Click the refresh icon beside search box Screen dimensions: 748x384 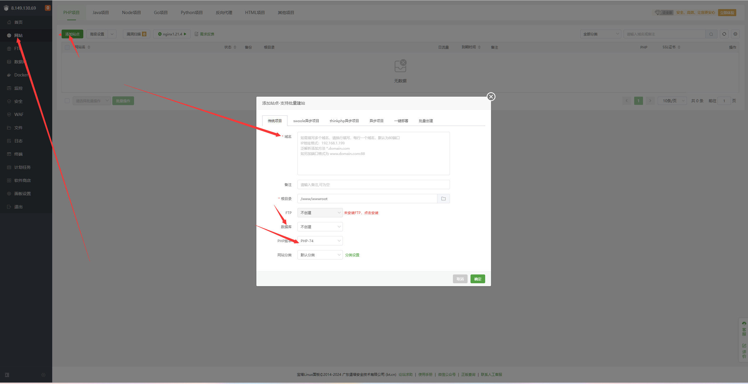pyautogui.click(x=724, y=34)
